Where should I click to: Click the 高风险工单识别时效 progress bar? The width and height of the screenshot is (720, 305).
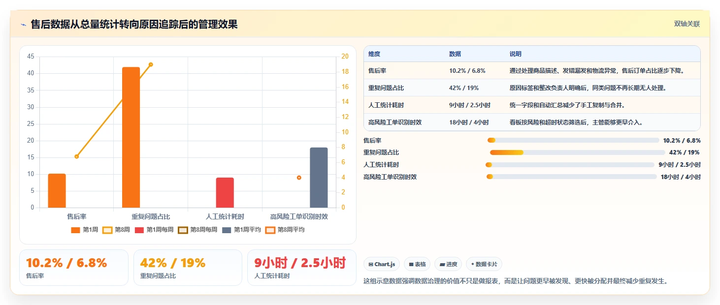(571, 177)
